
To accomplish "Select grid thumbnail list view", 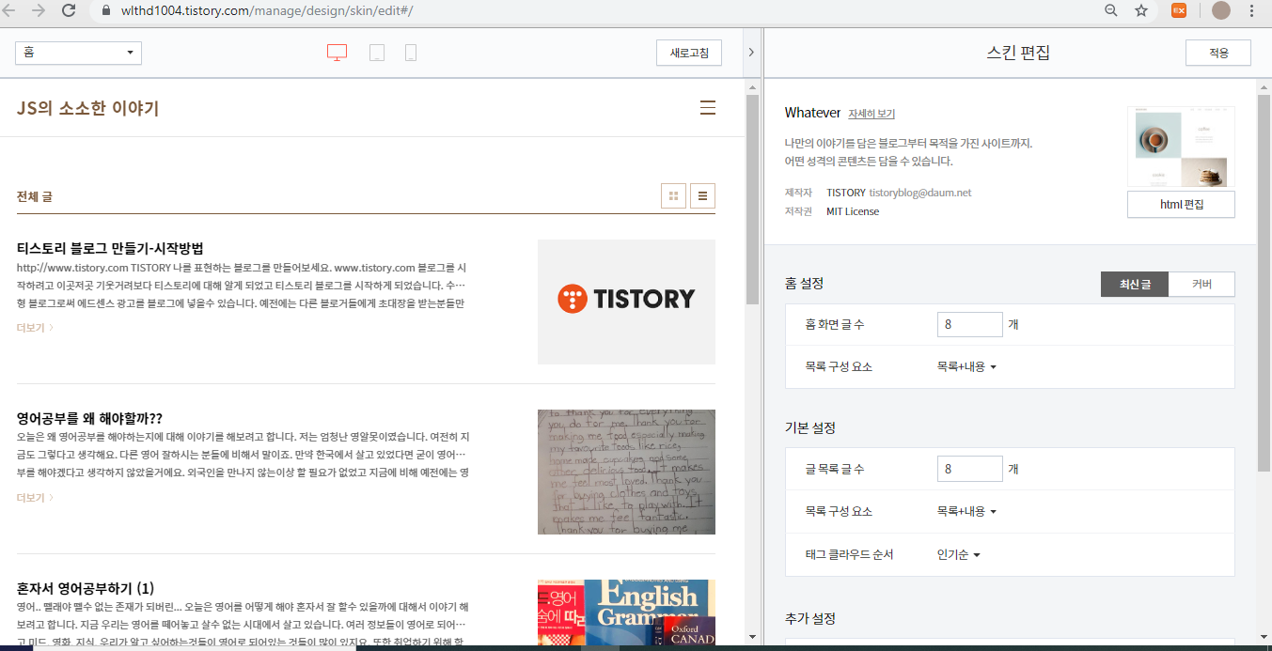I will coord(673,196).
